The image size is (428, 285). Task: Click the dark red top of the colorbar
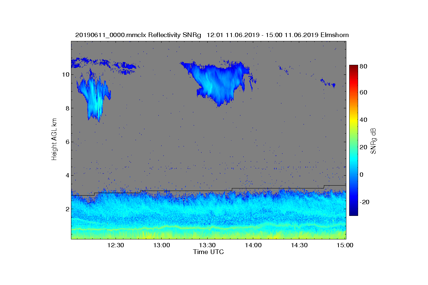pyautogui.click(x=353, y=68)
